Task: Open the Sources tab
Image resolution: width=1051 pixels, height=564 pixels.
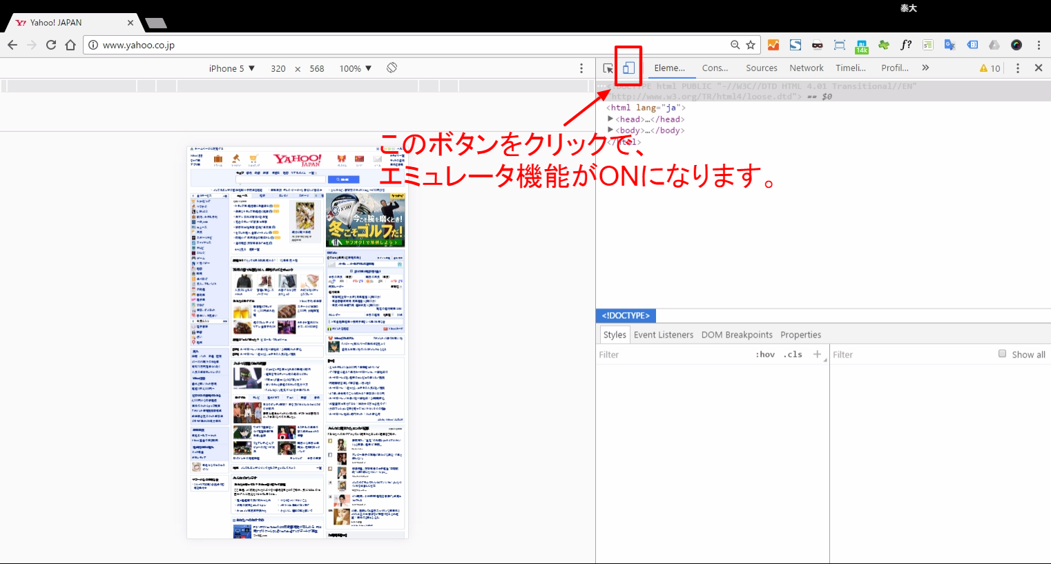Action: click(762, 68)
